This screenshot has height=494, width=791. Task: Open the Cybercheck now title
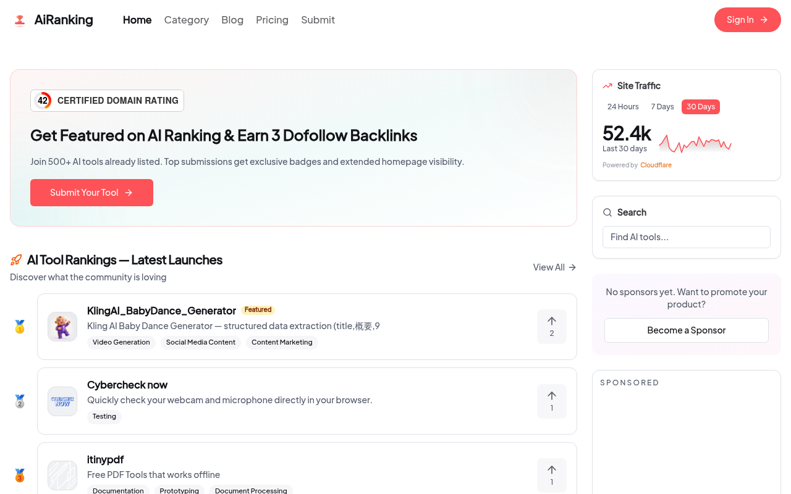tap(127, 385)
